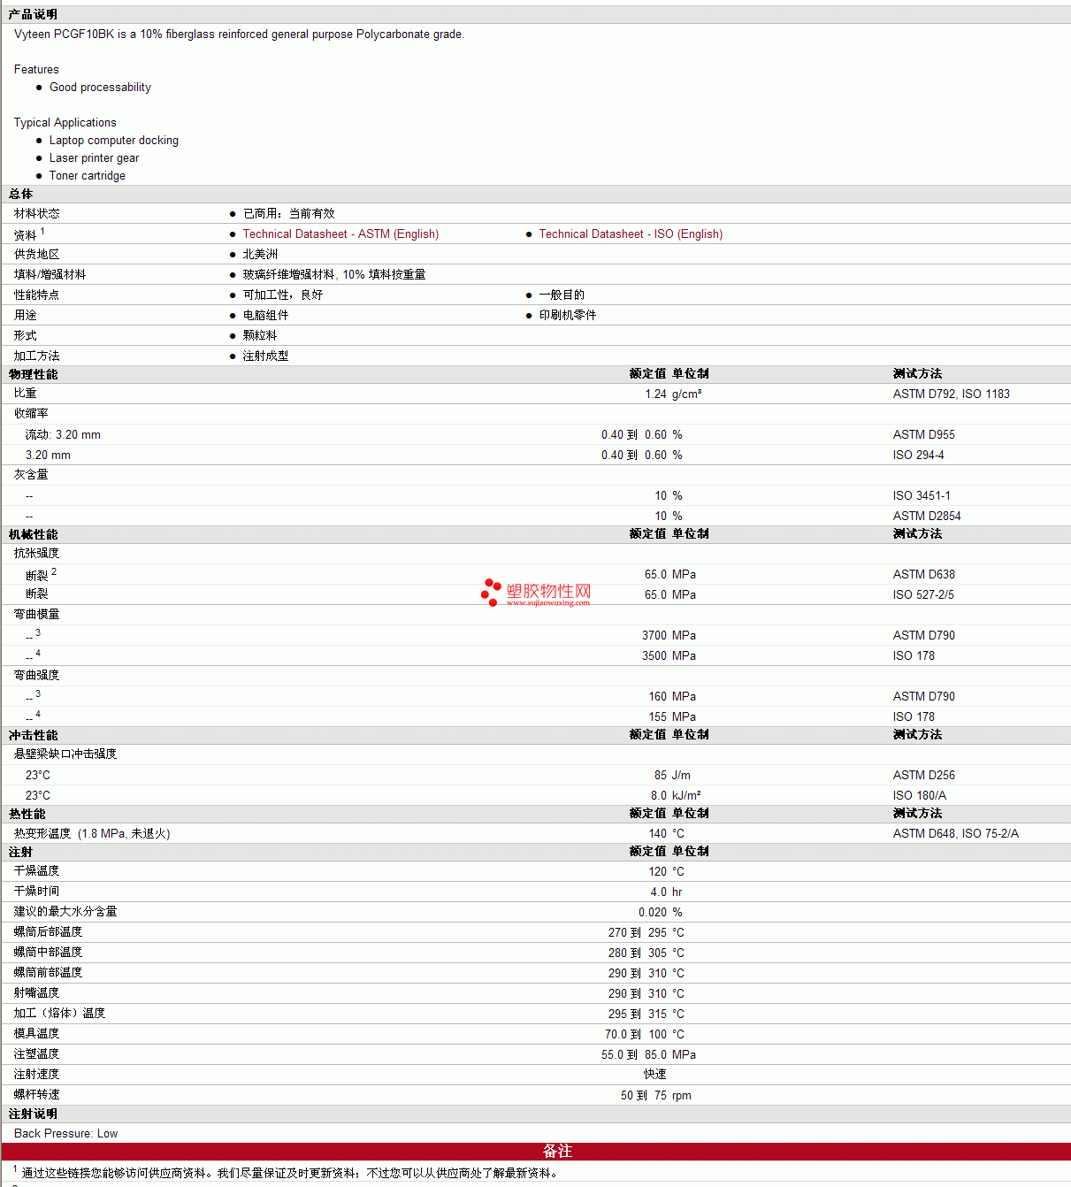Click the ASTM D955 test method
Screen dimensions: 1071x1187
[924, 435]
